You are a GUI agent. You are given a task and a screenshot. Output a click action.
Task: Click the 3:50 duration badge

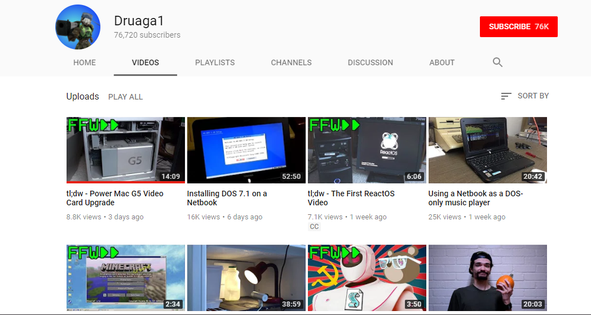[414, 304]
